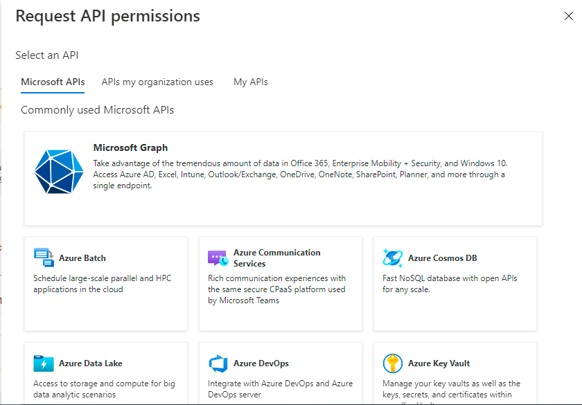Click the Azure Key Vault key icon
Image resolution: width=582 pixels, height=405 pixels.
(392, 363)
